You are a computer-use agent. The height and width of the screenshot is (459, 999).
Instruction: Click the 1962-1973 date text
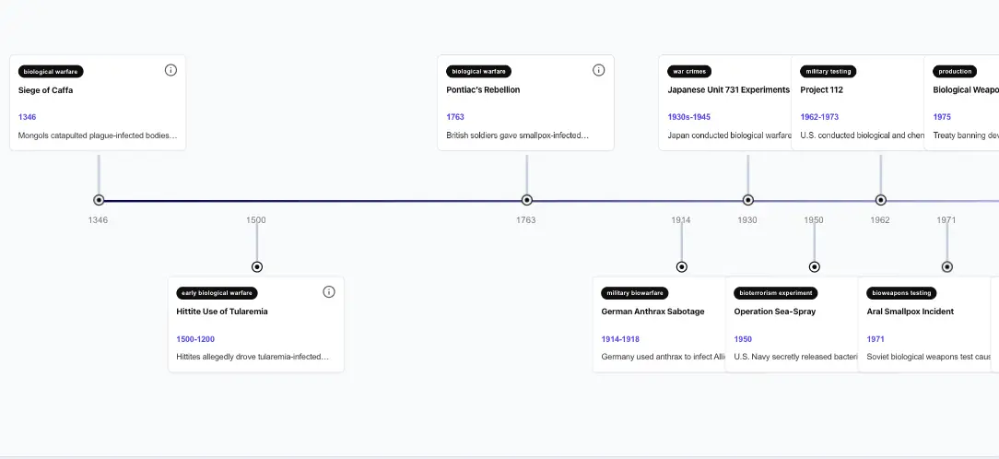819,117
